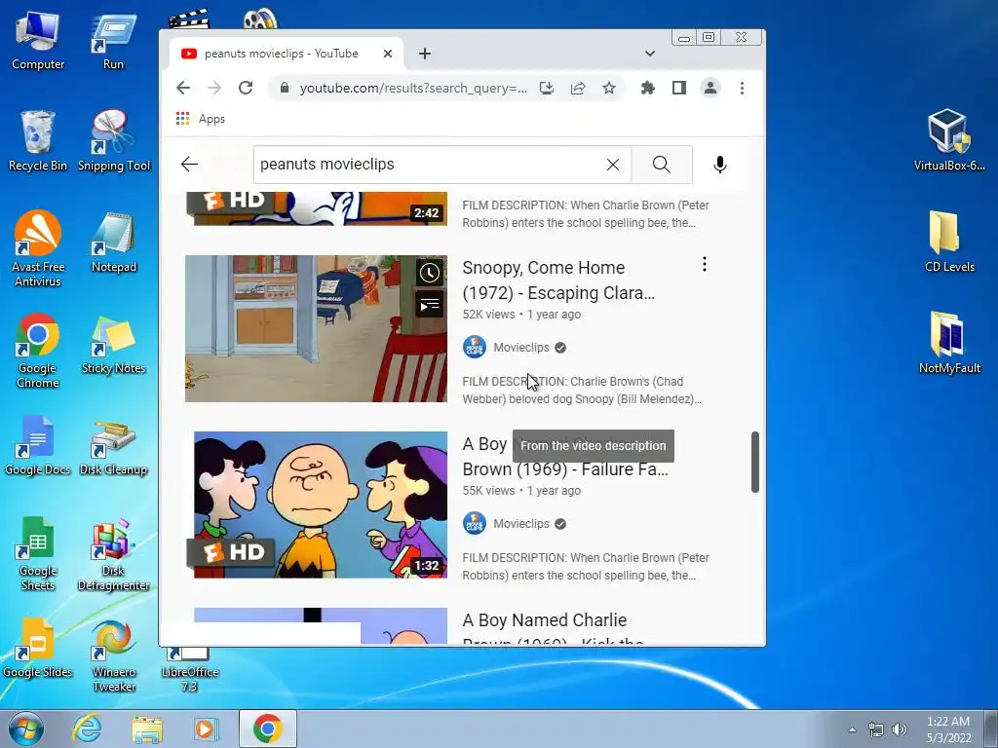Open the tab search chevron
The height and width of the screenshot is (748, 998).
(650, 54)
